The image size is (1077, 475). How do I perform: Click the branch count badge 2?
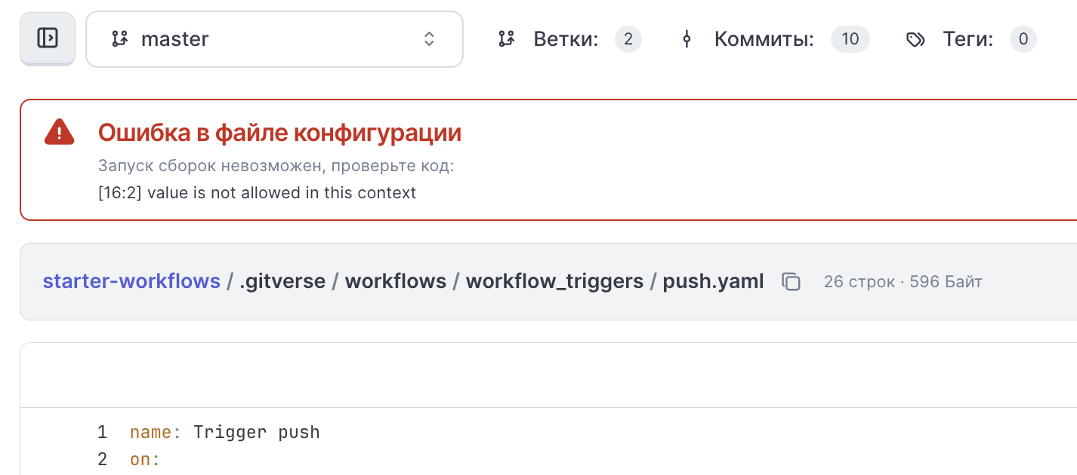(x=628, y=39)
